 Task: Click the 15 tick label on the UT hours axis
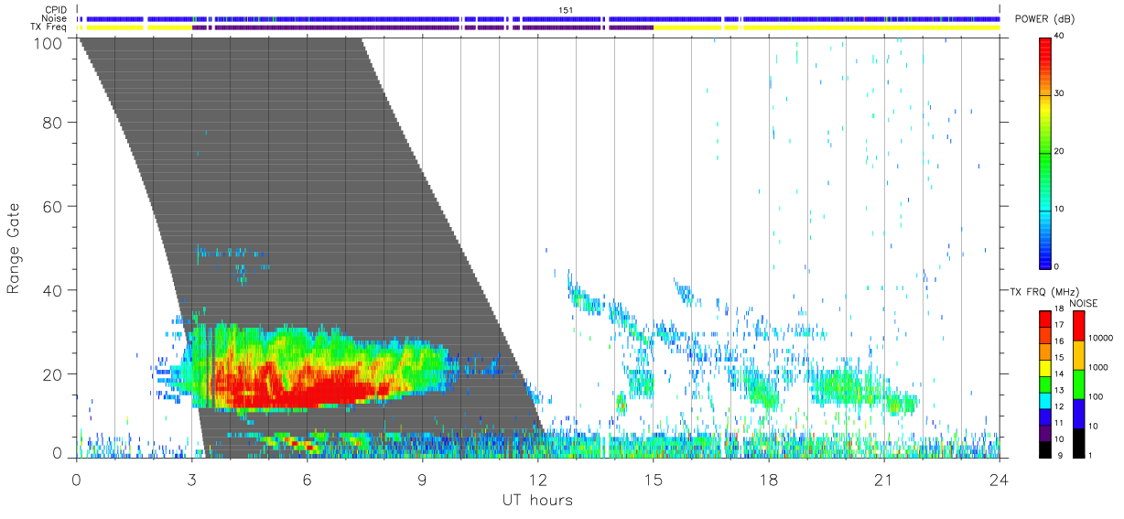click(x=654, y=480)
